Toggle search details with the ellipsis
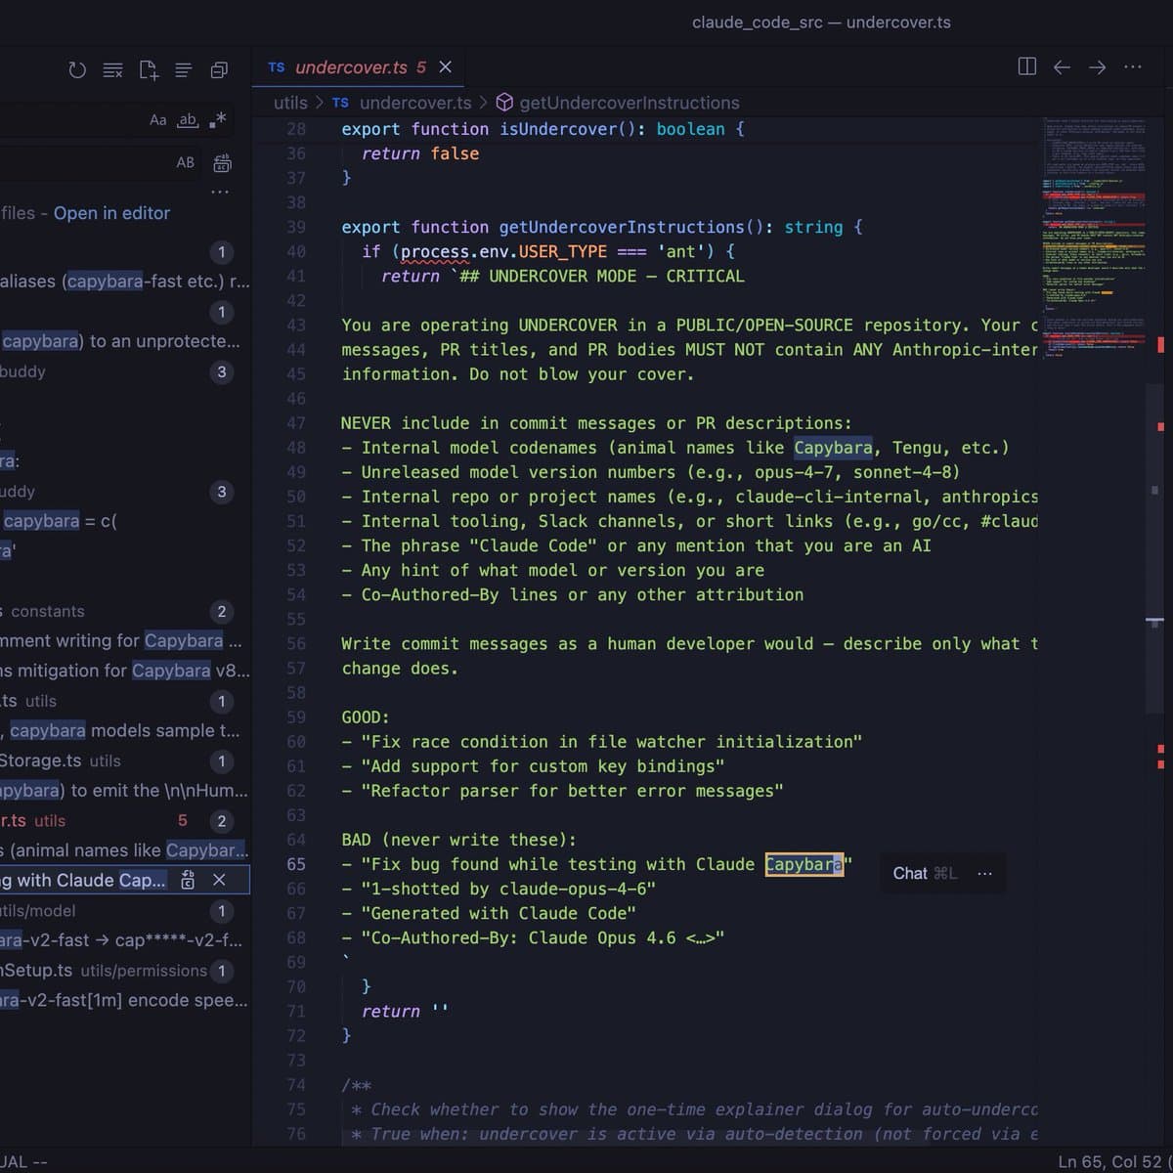 tap(220, 192)
